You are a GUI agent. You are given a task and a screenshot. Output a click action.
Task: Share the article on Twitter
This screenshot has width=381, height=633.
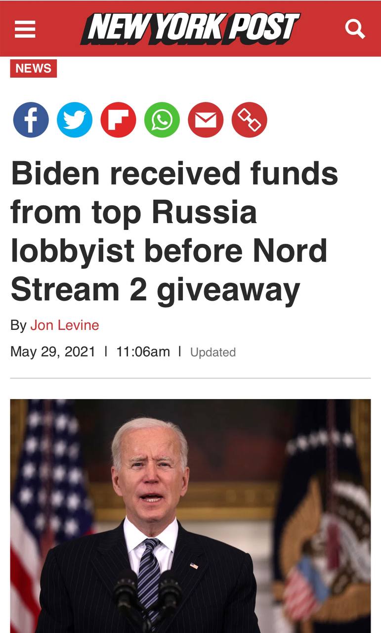(75, 120)
